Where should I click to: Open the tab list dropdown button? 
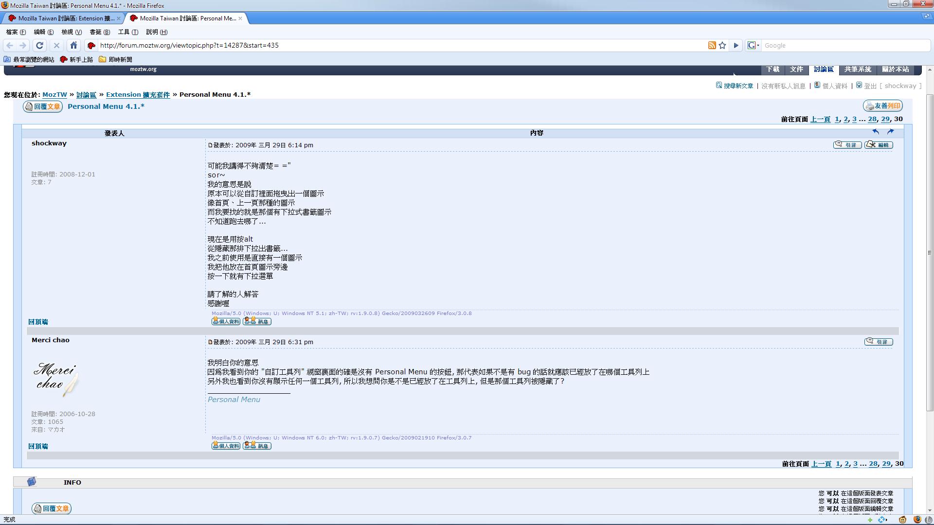coord(927,17)
